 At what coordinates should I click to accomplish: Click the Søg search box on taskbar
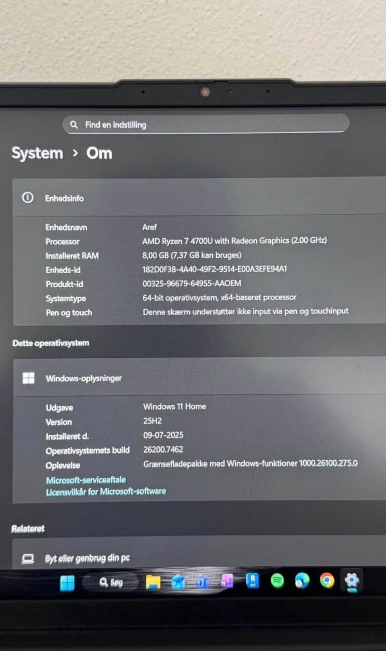[111, 582]
